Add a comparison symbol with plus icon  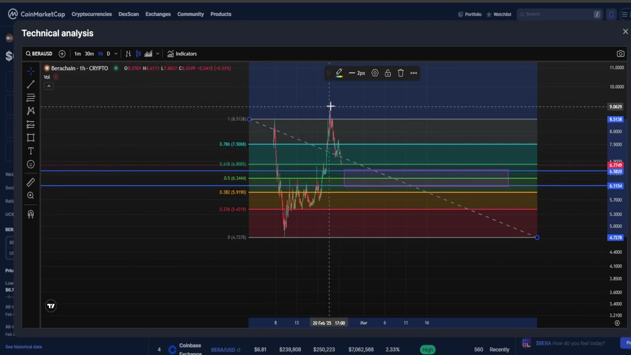click(x=62, y=54)
